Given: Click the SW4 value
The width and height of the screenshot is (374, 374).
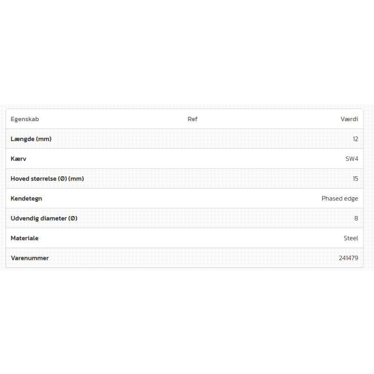Looking at the screenshot, I should click(352, 159).
